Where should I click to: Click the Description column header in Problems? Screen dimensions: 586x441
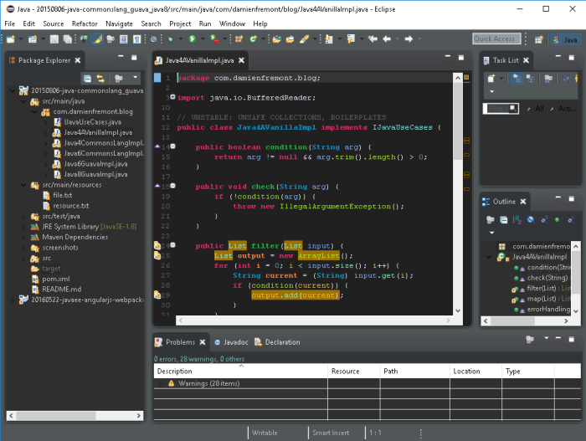pos(175,371)
